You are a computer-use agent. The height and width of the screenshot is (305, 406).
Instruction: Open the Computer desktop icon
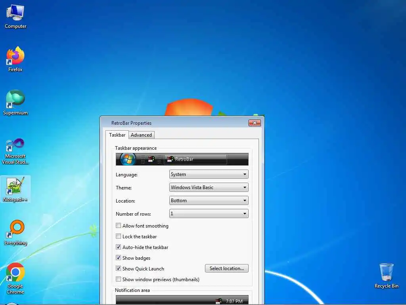[15, 17]
